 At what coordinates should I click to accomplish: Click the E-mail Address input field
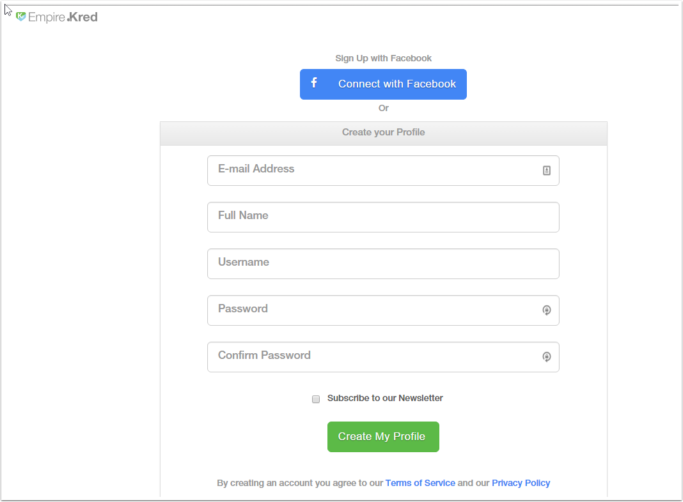tap(383, 171)
